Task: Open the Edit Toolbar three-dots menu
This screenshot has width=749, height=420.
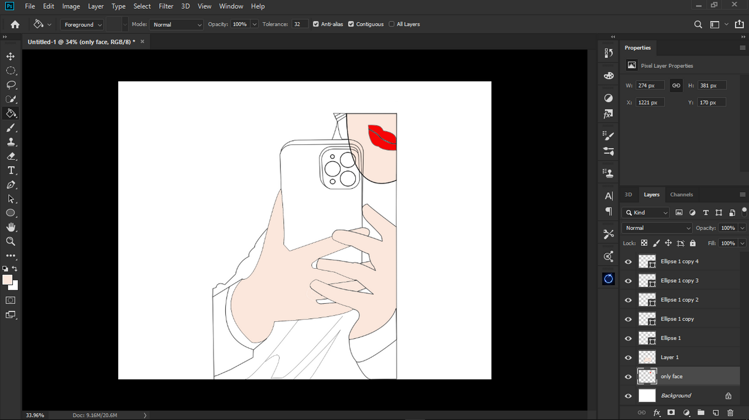Action: (x=11, y=255)
